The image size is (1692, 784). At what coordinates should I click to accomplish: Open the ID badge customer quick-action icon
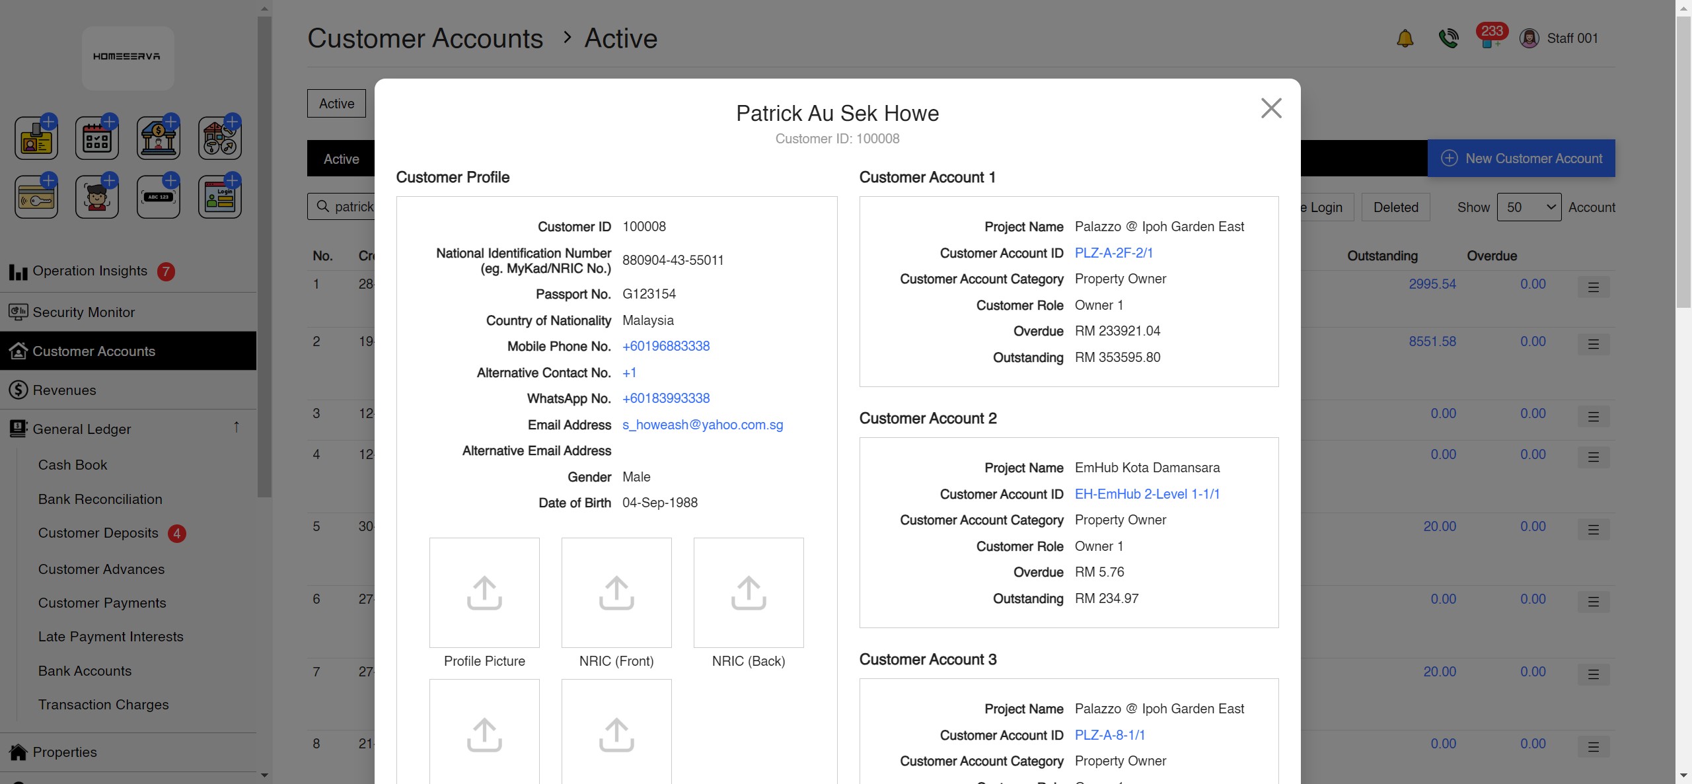36,137
